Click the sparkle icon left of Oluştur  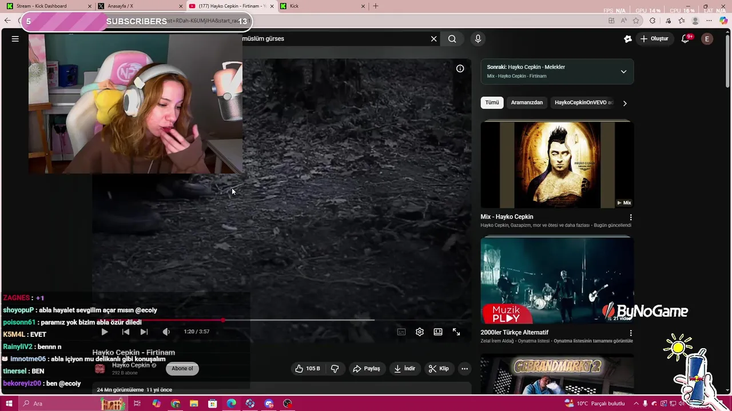click(627, 39)
